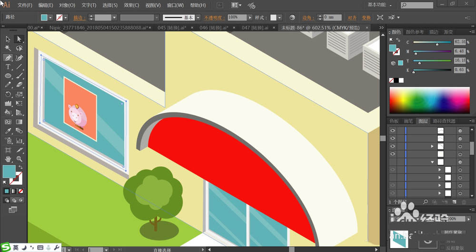Open the 对象(O) menu
The image size is (476, 252).
pyautogui.click(x=67, y=5)
